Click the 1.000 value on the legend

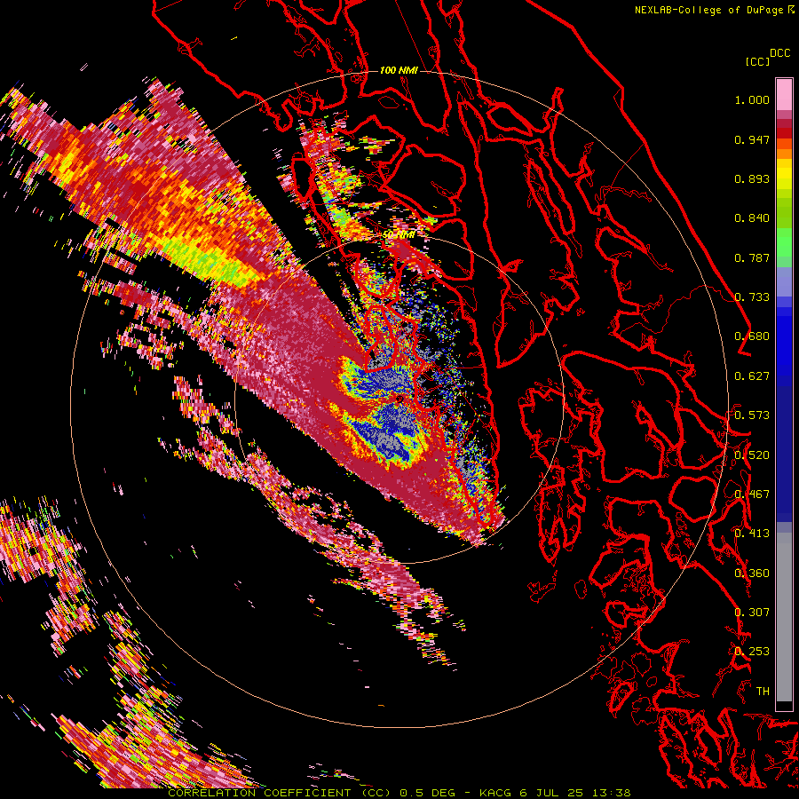coord(752,99)
